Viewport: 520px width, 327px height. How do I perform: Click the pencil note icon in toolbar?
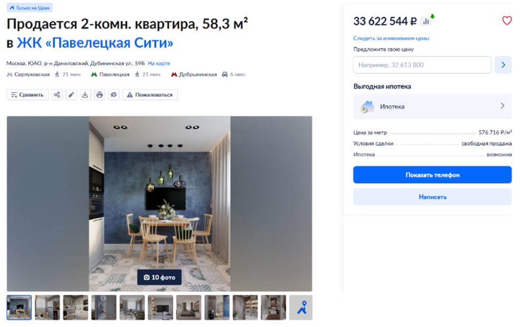(x=71, y=95)
